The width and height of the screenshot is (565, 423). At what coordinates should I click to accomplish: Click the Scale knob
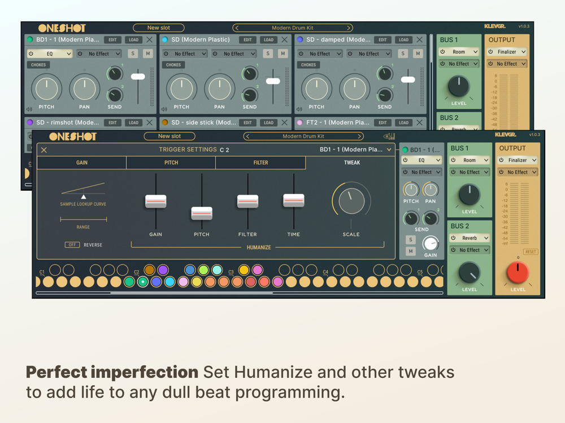351,201
